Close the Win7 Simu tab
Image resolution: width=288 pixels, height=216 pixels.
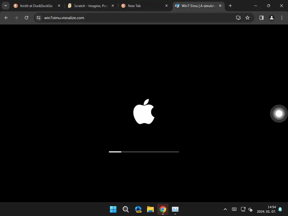[220, 6]
